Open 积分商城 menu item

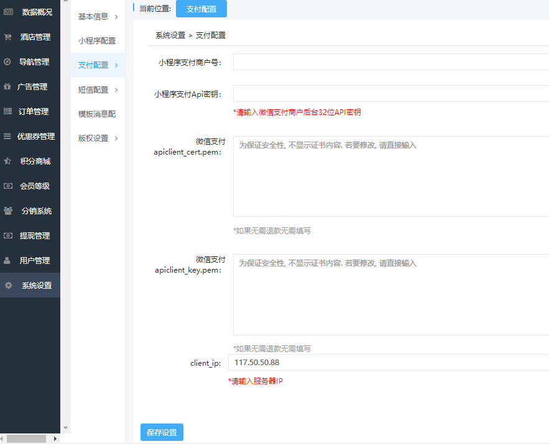(35, 161)
